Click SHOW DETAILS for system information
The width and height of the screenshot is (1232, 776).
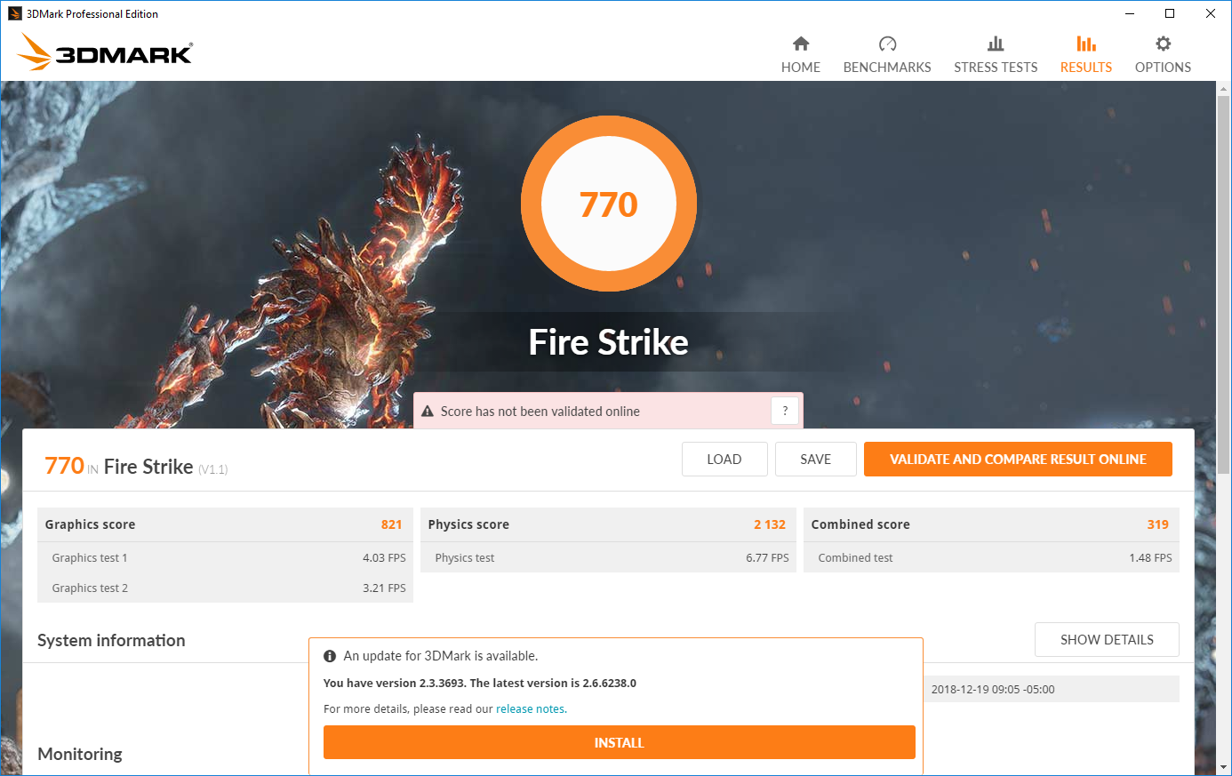[1107, 640]
